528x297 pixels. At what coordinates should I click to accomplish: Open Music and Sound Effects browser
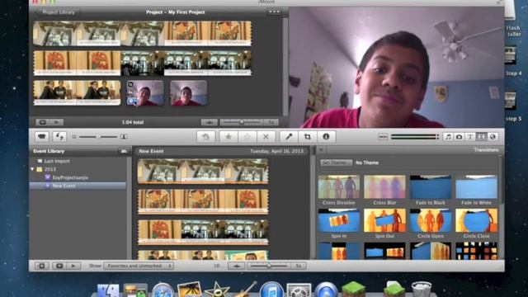[x=448, y=137]
